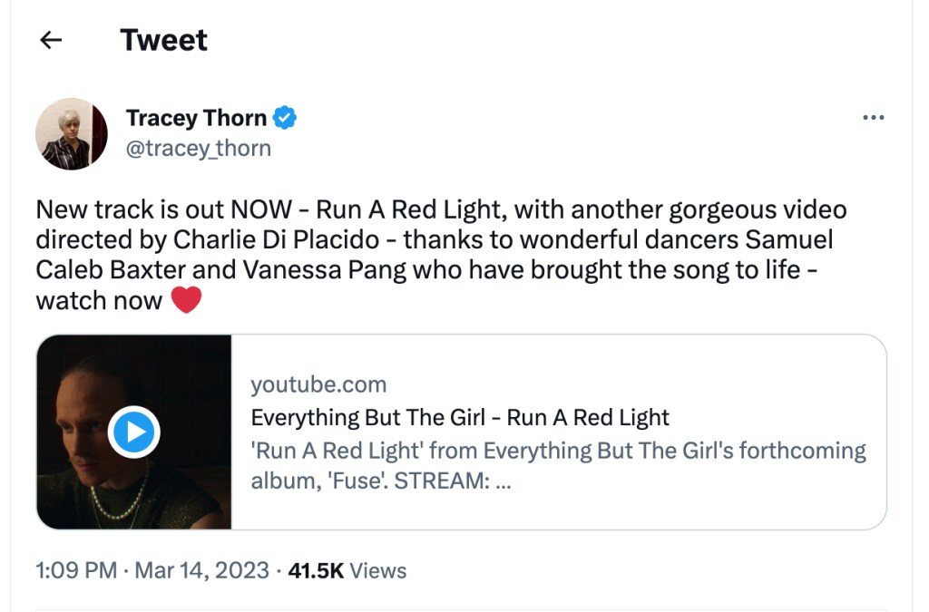Click the back arrow icon

52,40
